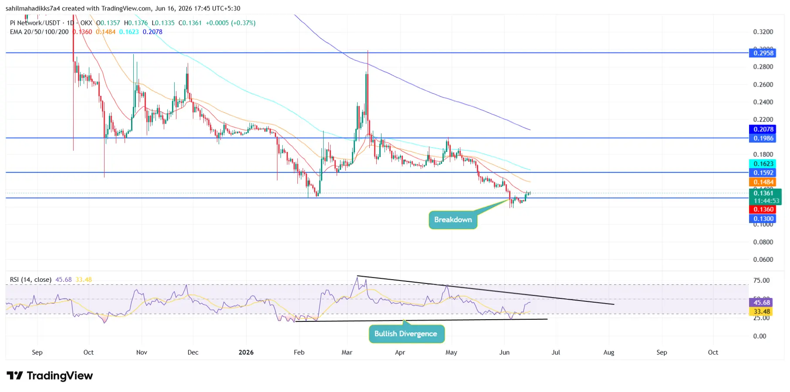Click the Mar label on time axis
Image resolution: width=790 pixels, height=392 pixels.
(x=347, y=352)
